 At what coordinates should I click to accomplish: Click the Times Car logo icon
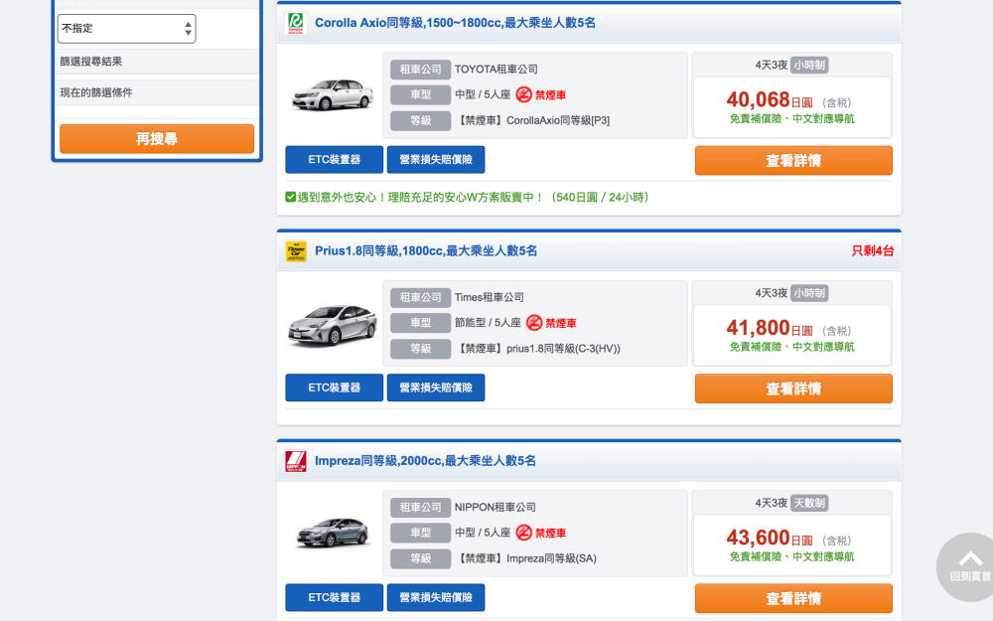click(296, 251)
